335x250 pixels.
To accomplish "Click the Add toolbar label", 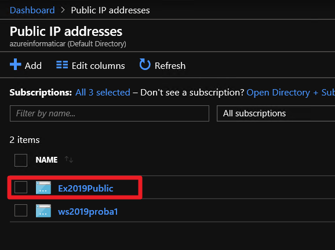I will (33, 66).
